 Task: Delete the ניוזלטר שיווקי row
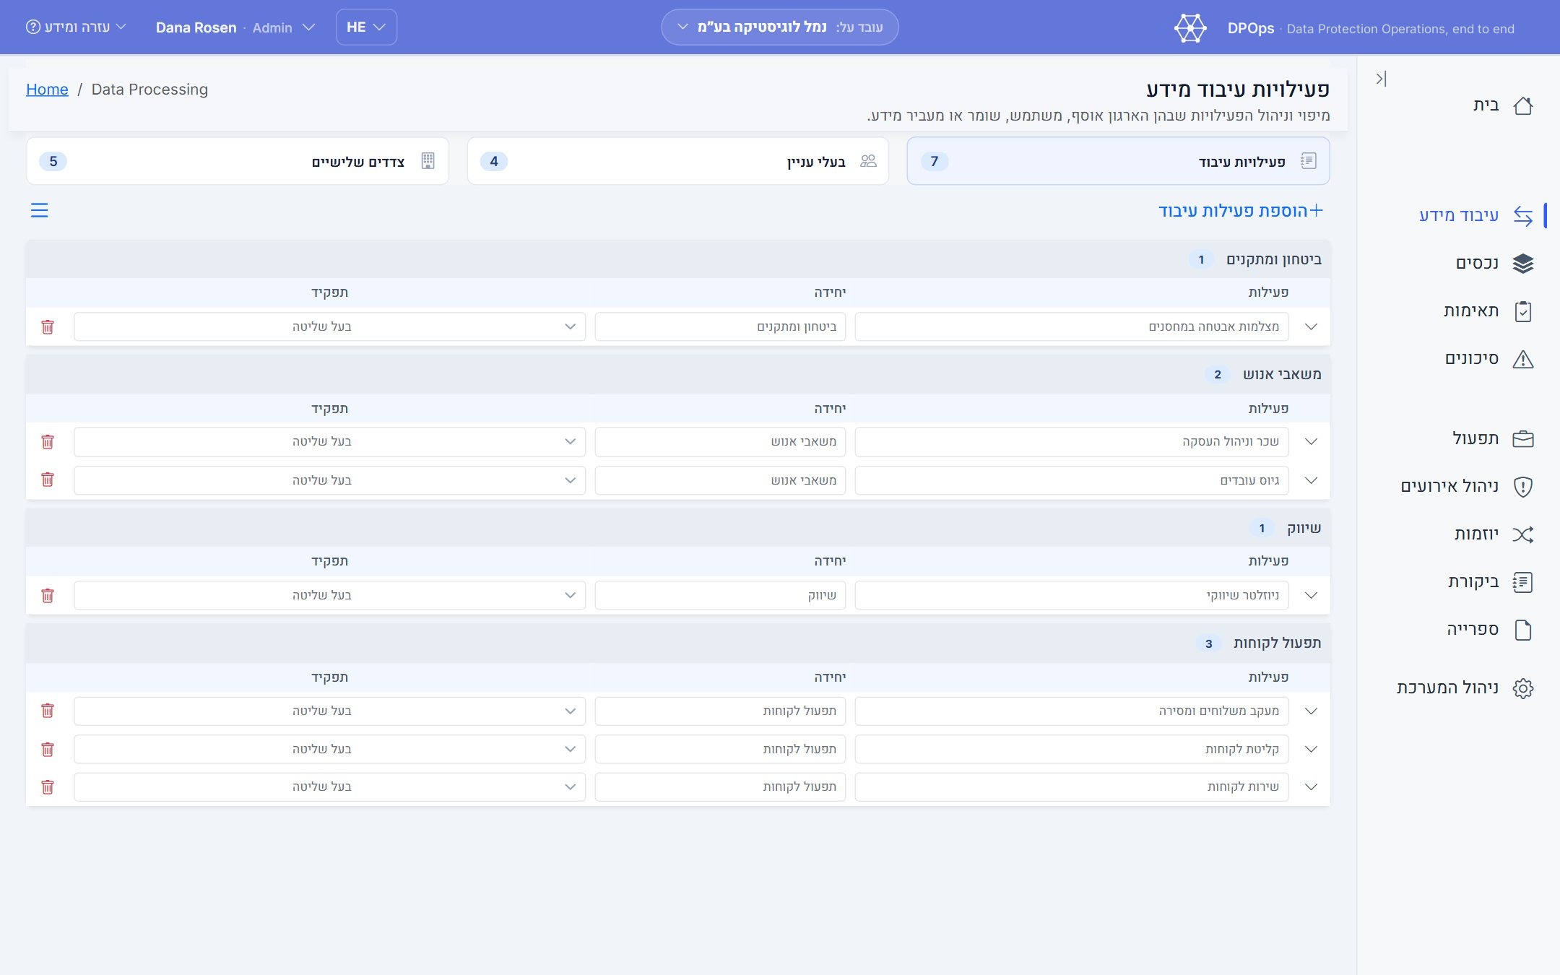click(48, 596)
